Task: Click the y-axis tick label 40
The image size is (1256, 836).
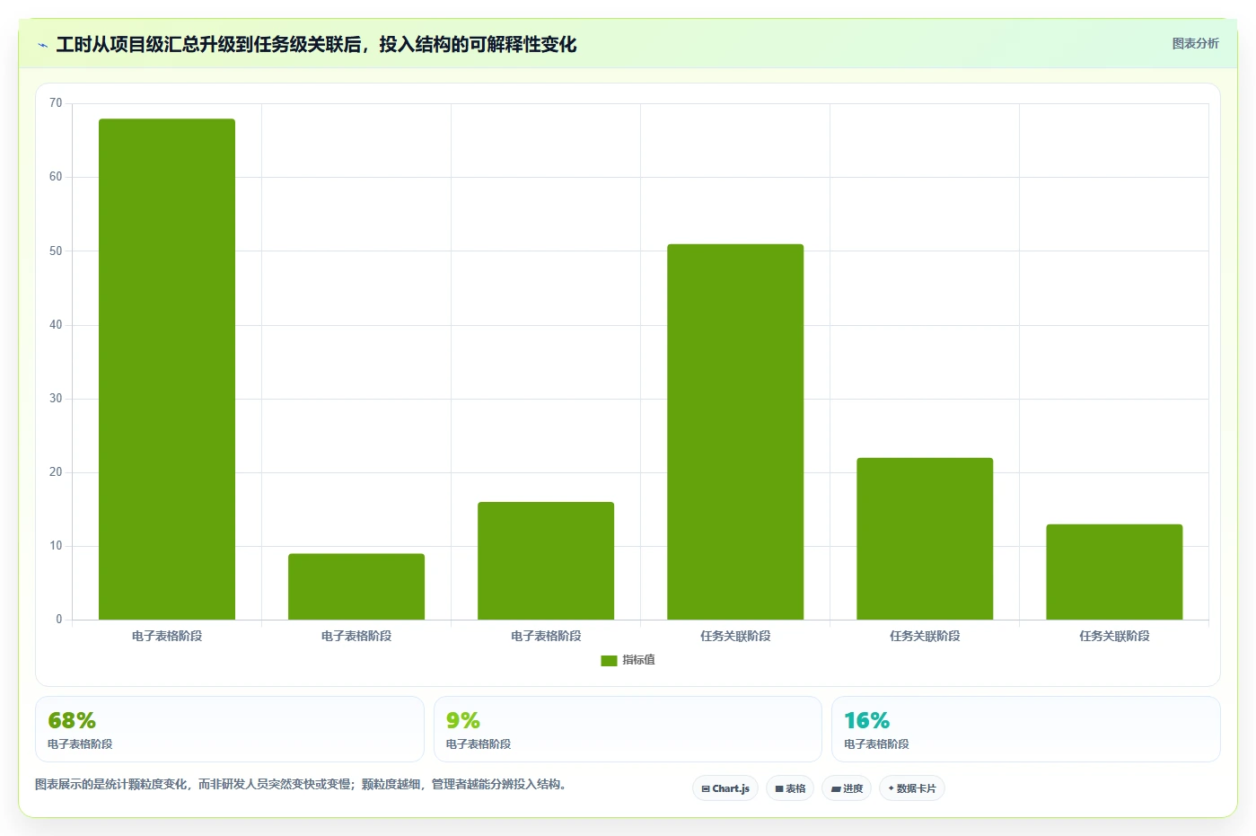Action: pyautogui.click(x=56, y=325)
